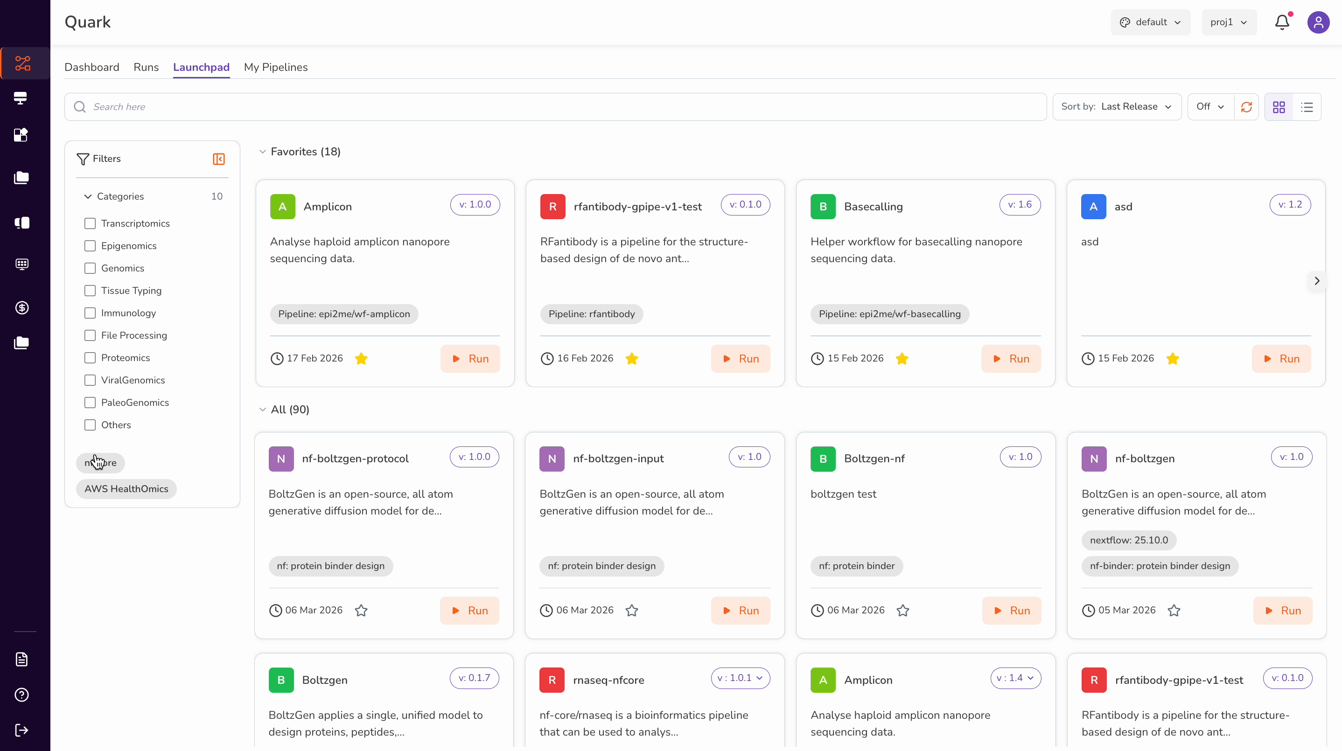This screenshot has width=1342, height=751.
Task: Check the ViralGenomics category
Action: [x=90, y=380]
